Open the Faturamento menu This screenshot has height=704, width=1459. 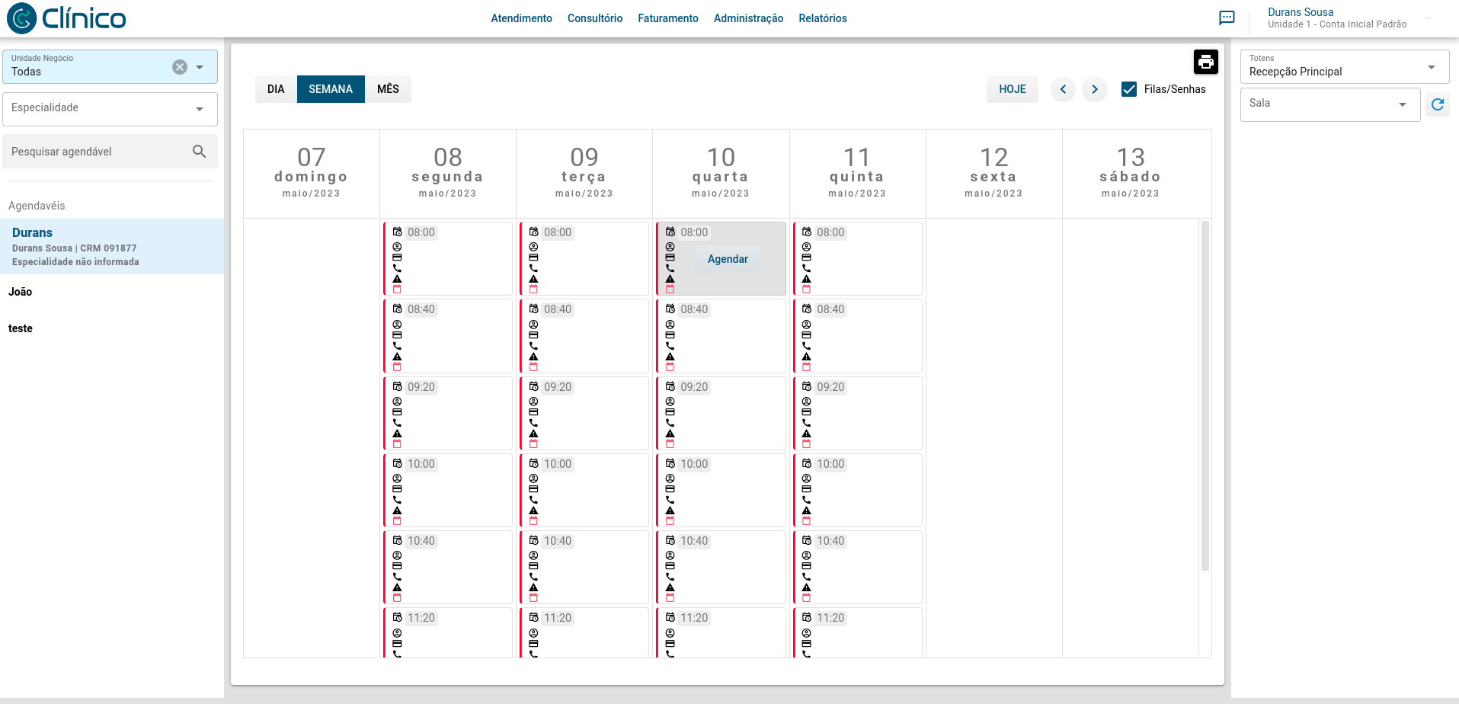667,18
